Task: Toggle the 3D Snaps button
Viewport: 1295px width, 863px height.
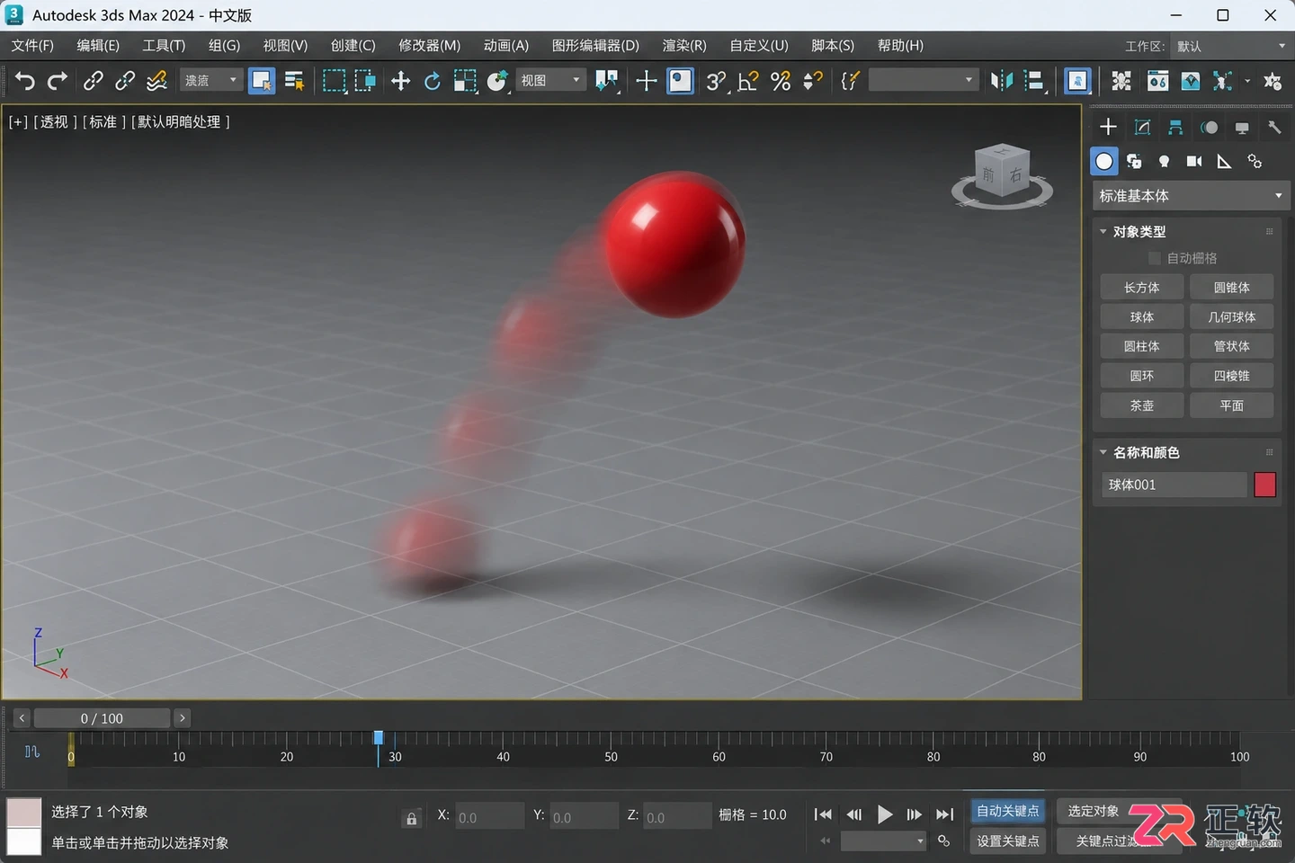Action: pyautogui.click(x=716, y=81)
